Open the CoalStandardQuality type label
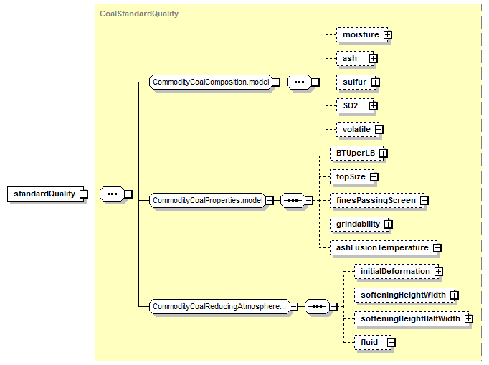 coord(139,14)
